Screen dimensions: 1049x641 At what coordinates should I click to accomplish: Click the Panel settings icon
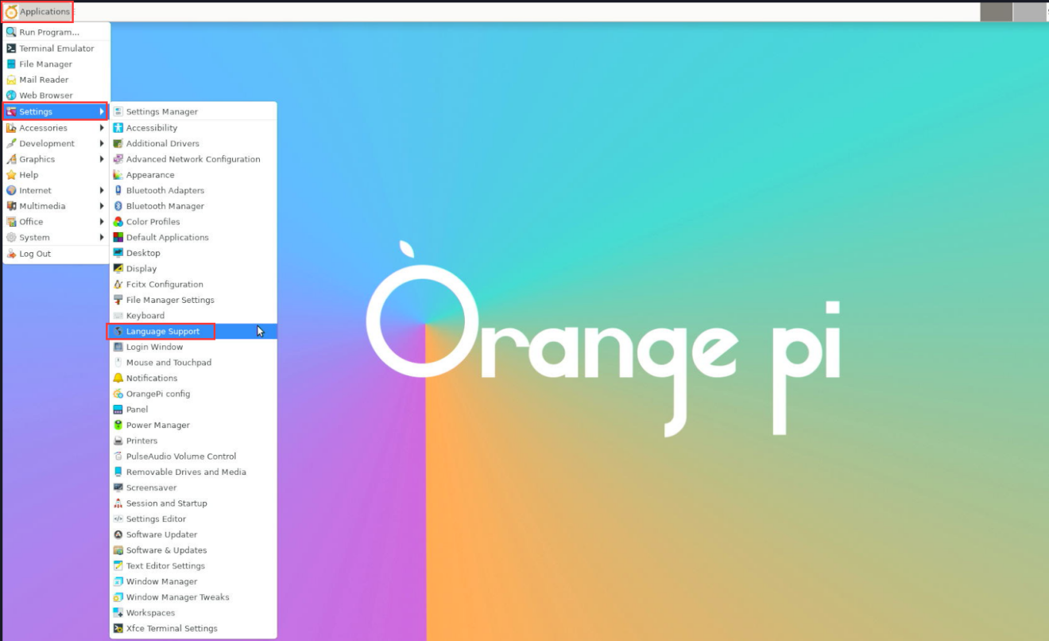tap(118, 410)
